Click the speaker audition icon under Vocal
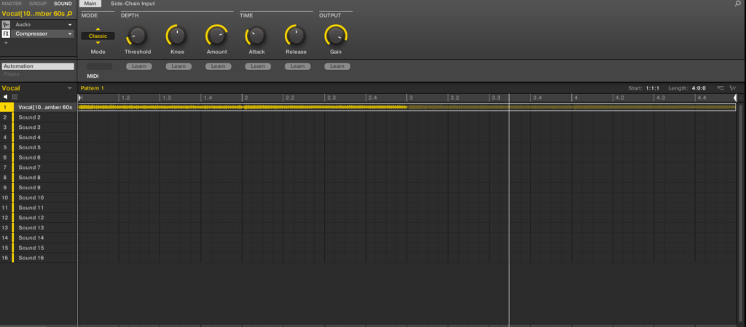The width and height of the screenshot is (746, 327). pyautogui.click(x=6, y=97)
